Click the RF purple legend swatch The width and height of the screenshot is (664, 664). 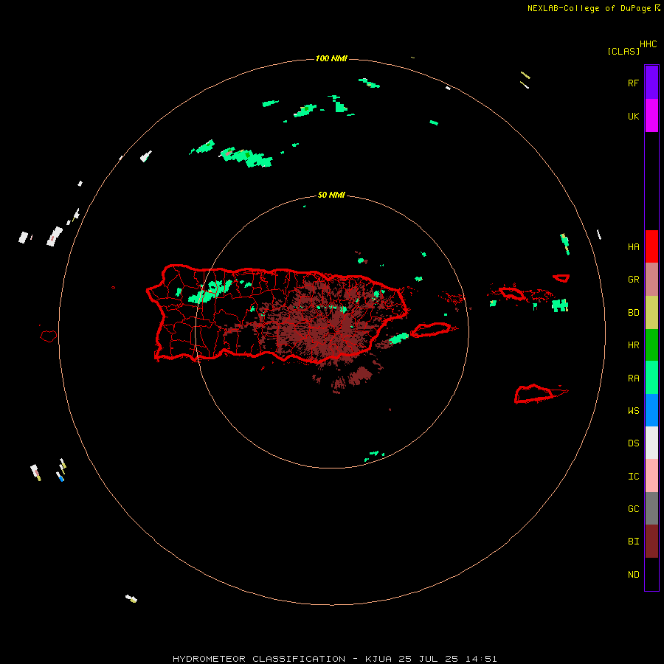(x=651, y=82)
